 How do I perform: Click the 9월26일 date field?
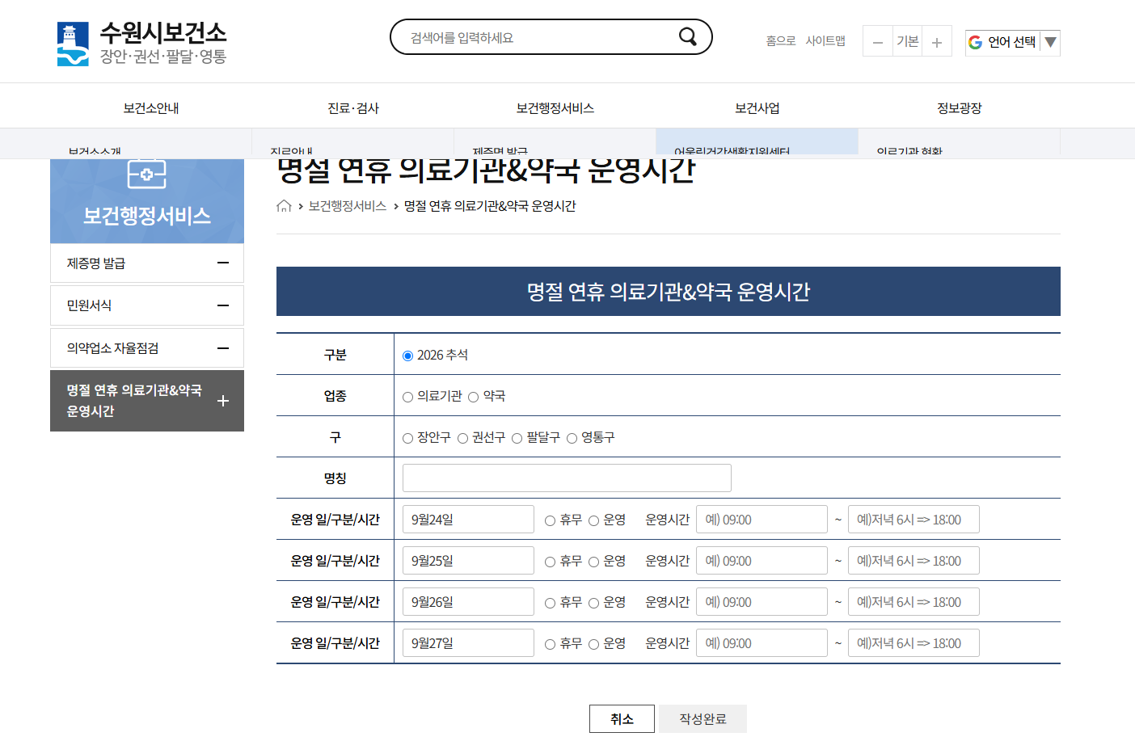[x=468, y=601]
